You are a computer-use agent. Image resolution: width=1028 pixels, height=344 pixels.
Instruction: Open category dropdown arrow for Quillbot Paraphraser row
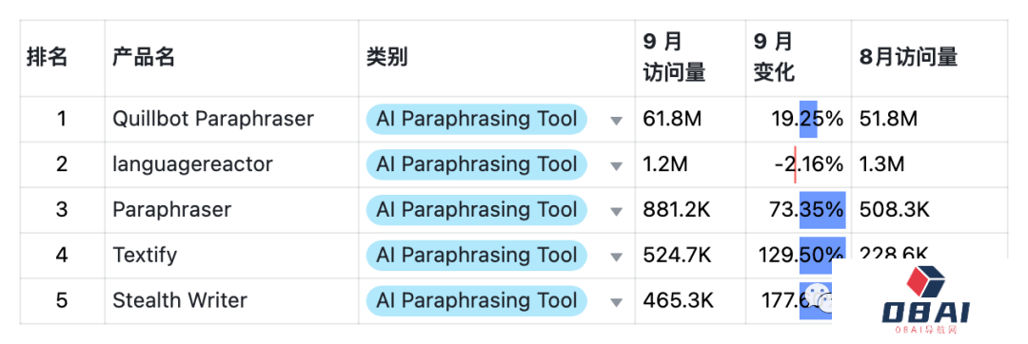(x=616, y=121)
